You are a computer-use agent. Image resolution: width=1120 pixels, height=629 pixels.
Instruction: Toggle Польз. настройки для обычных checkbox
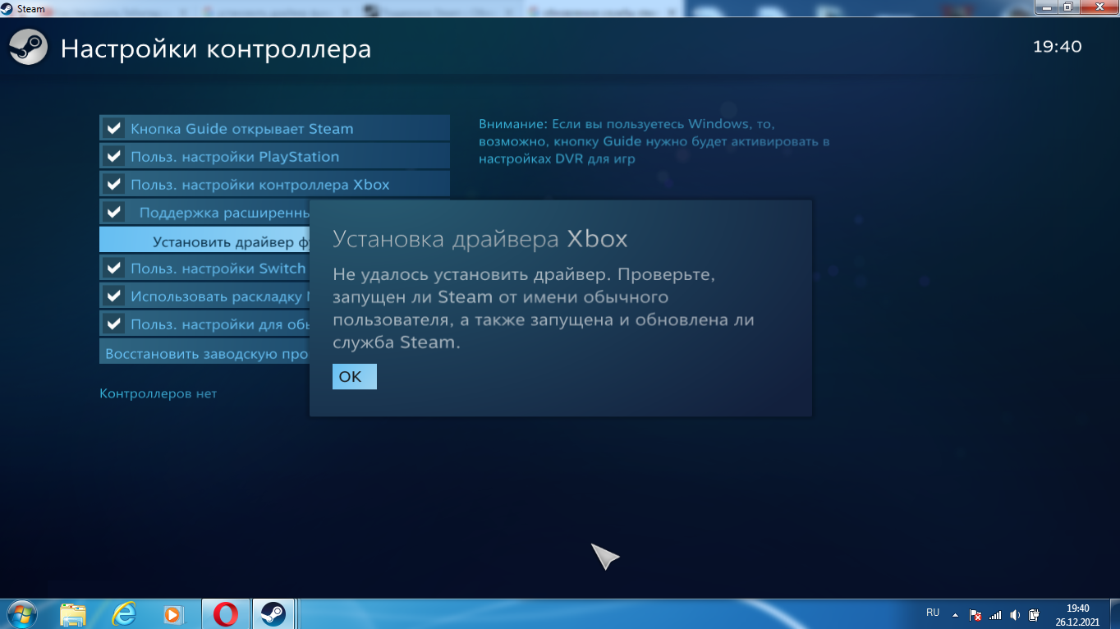pos(114,324)
